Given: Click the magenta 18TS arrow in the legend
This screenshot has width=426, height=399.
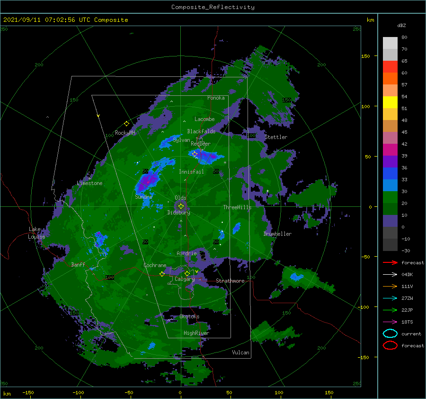Looking at the screenshot, I should pos(390,322).
